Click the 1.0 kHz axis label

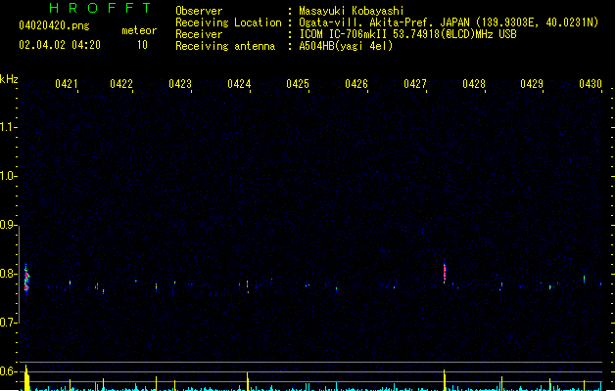8,176
